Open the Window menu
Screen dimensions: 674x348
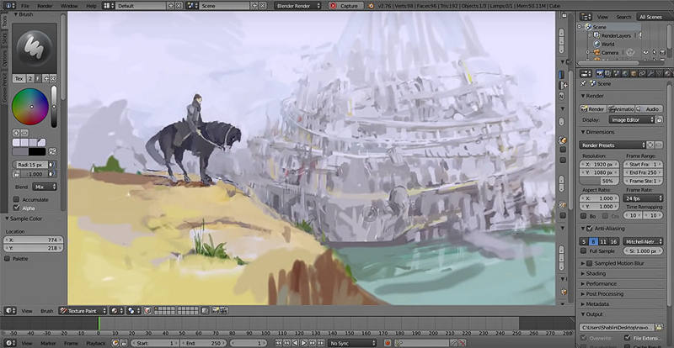click(x=68, y=6)
